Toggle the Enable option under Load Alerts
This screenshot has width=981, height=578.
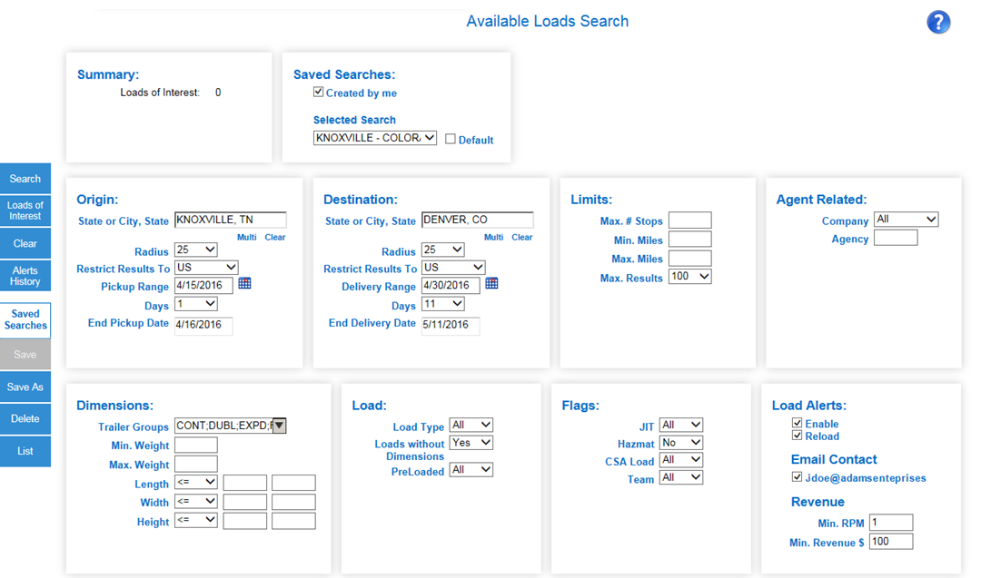click(797, 423)
